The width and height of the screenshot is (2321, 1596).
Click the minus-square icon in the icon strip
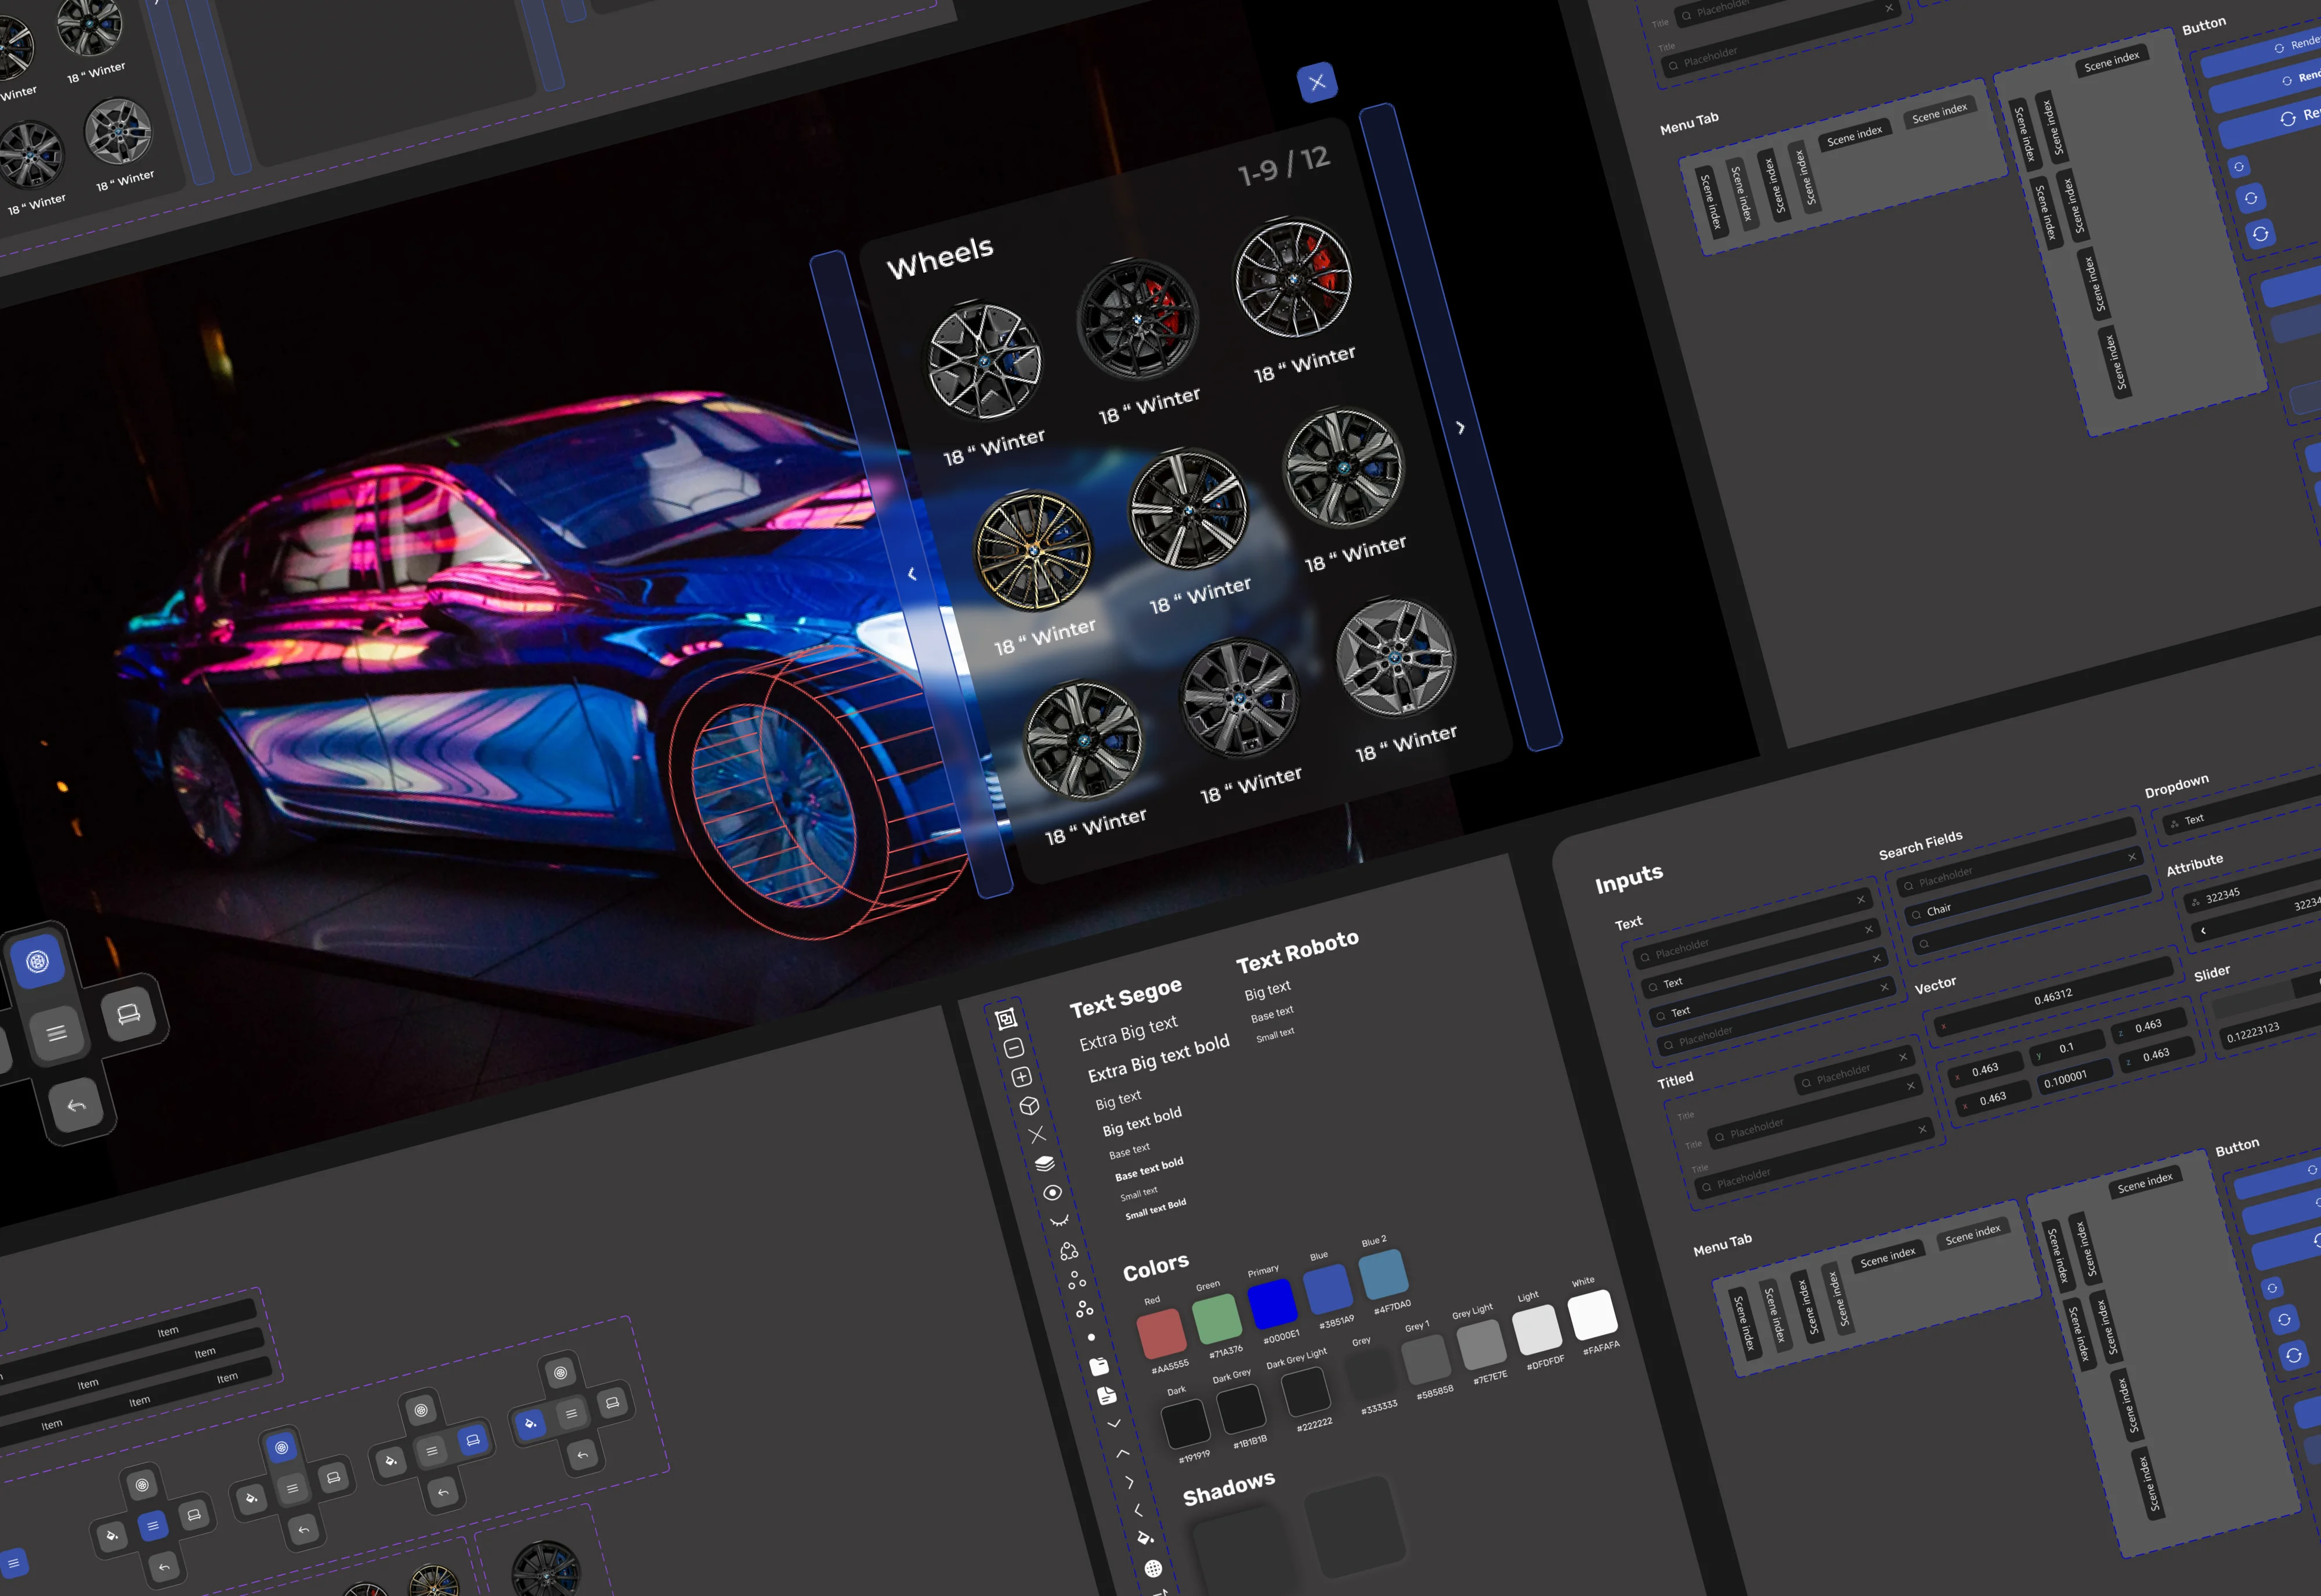[x=1014, y=1048]
